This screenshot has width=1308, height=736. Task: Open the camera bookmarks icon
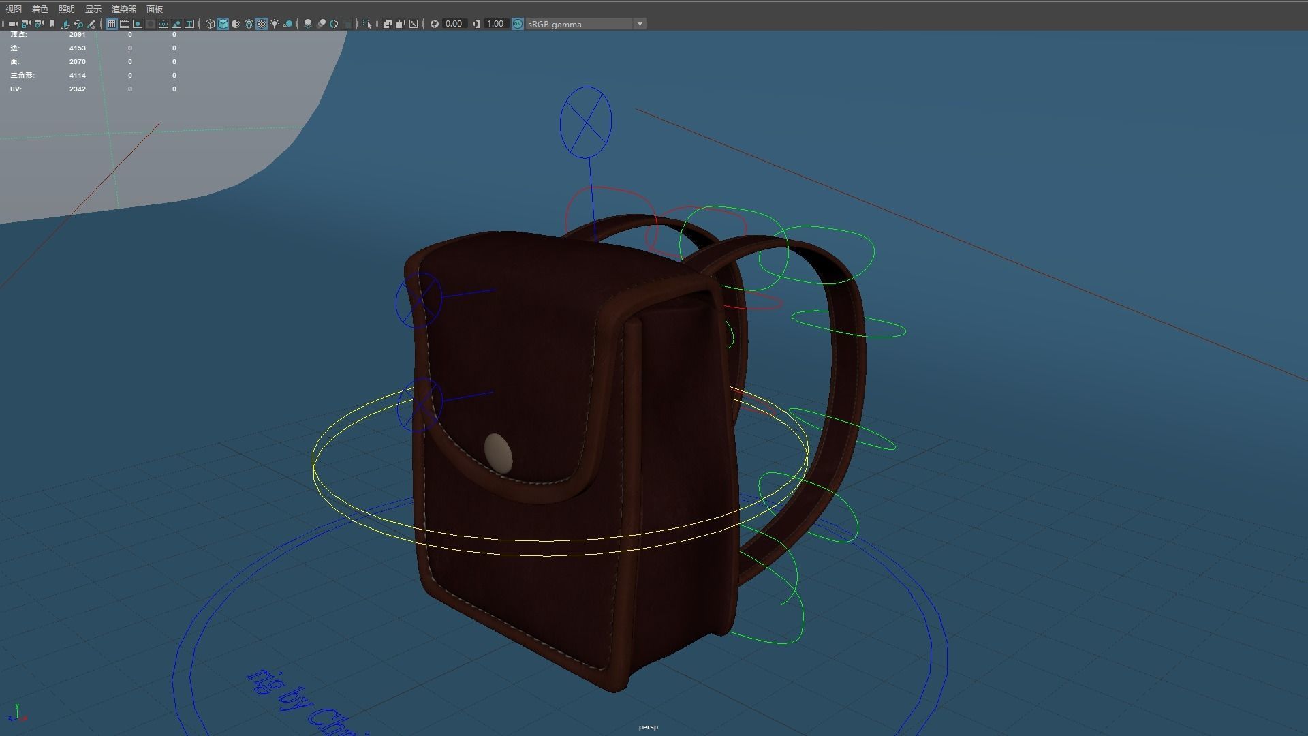52,24
